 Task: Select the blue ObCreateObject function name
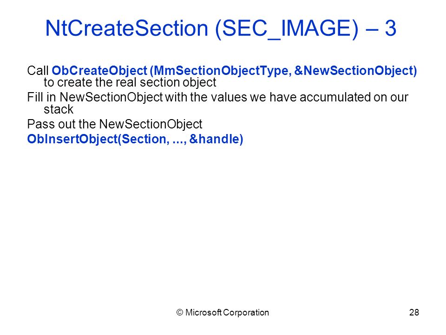click(99, 71)
